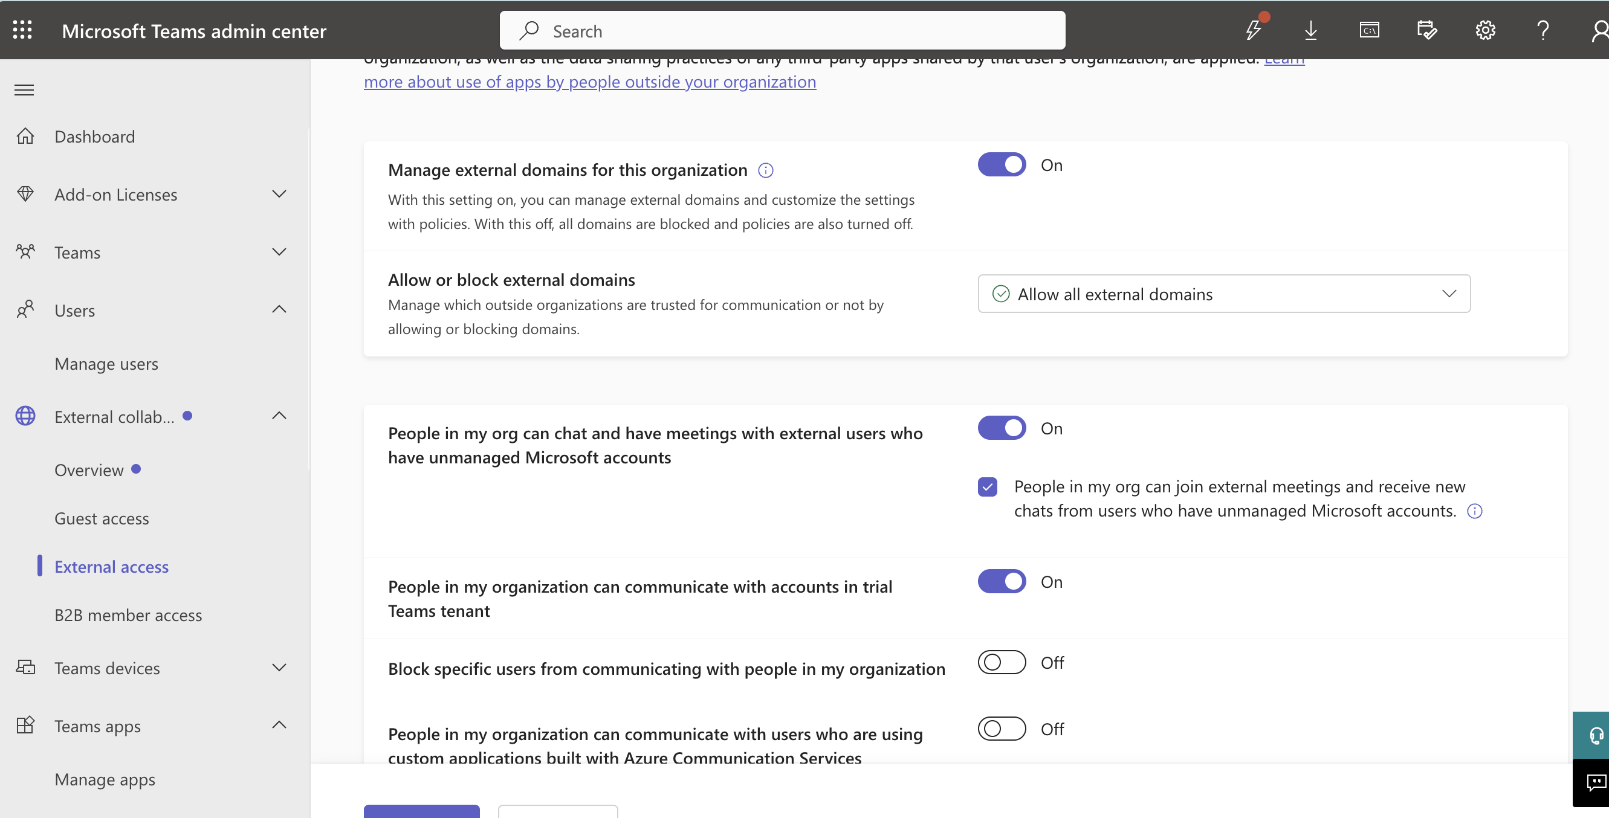This screenshot has width=1609, height=818.
Task: Click the calendar checkmark icon in header
Action: coord(1427,30)
